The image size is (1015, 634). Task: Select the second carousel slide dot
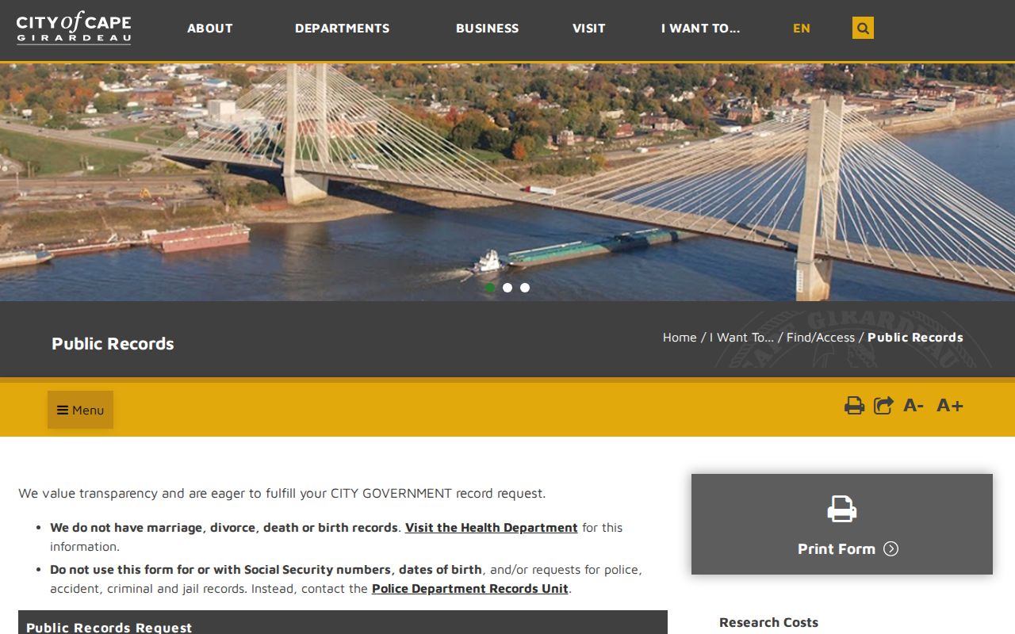507,288
